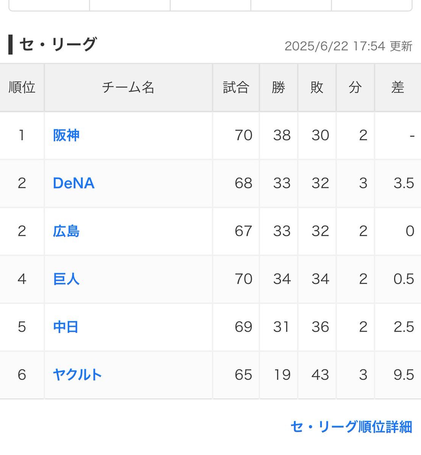
Task: Open the 中日 team link
Action: click(66, 327)
